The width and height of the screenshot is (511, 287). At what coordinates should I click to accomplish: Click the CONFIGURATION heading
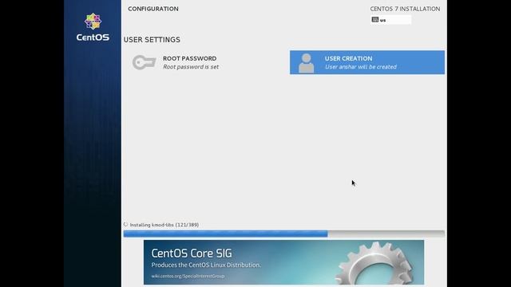153,9
